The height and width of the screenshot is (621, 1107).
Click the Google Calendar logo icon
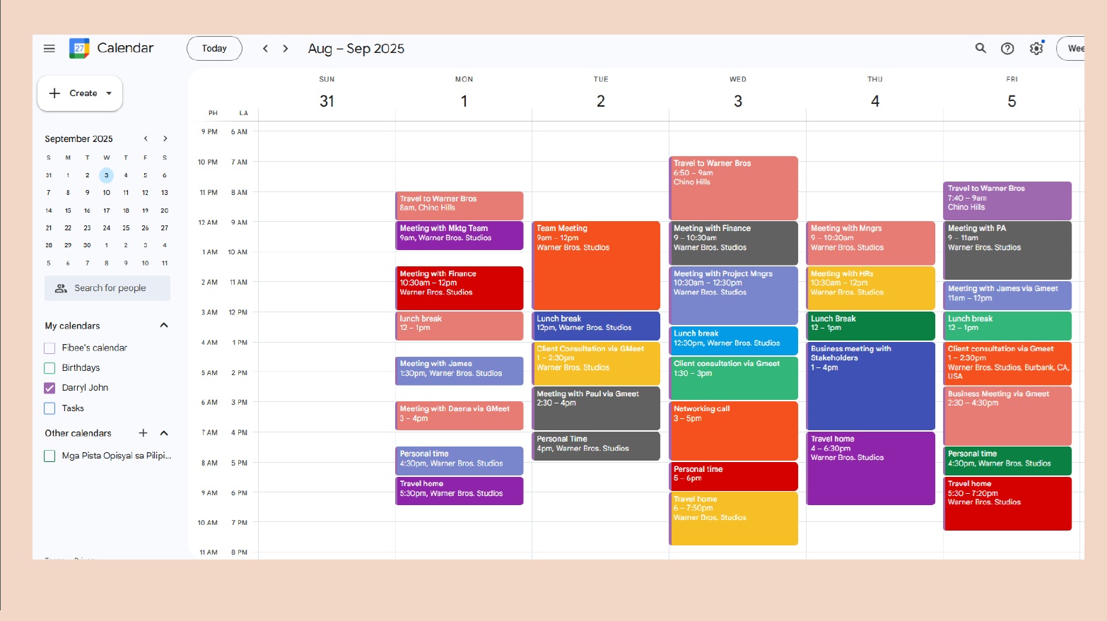pyautogui.click(x=79, y=48)
